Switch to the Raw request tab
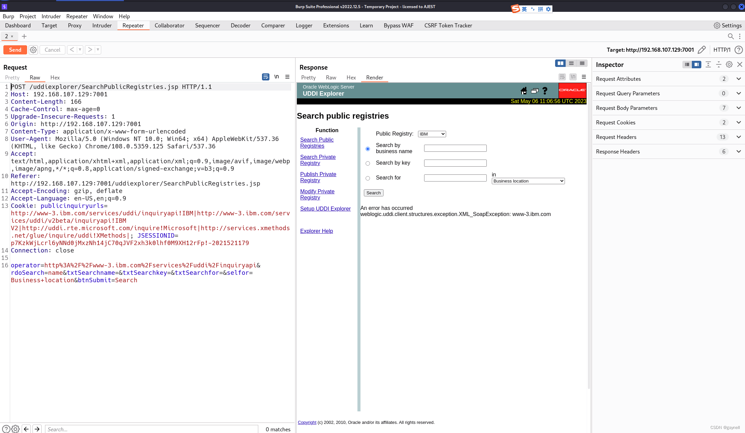The image size is (745, 433). coord(34,77)
